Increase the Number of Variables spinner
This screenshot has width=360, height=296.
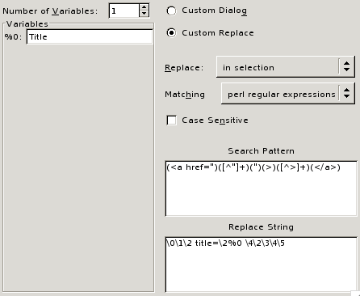(144, 7)
